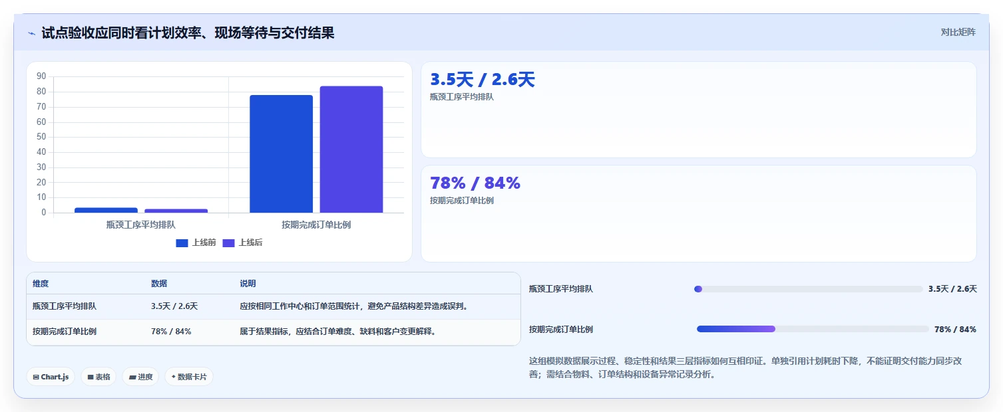Click the 维度 column header
The image size is (1003, 412).
pyautogui.click(x=41, y=284)
